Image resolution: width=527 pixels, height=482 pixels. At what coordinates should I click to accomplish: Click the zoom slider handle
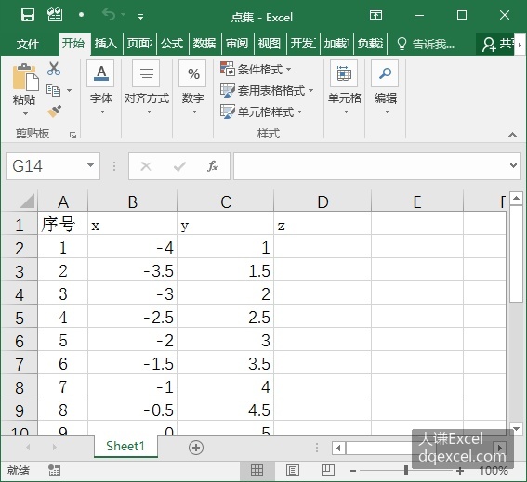tap(406, 471)
